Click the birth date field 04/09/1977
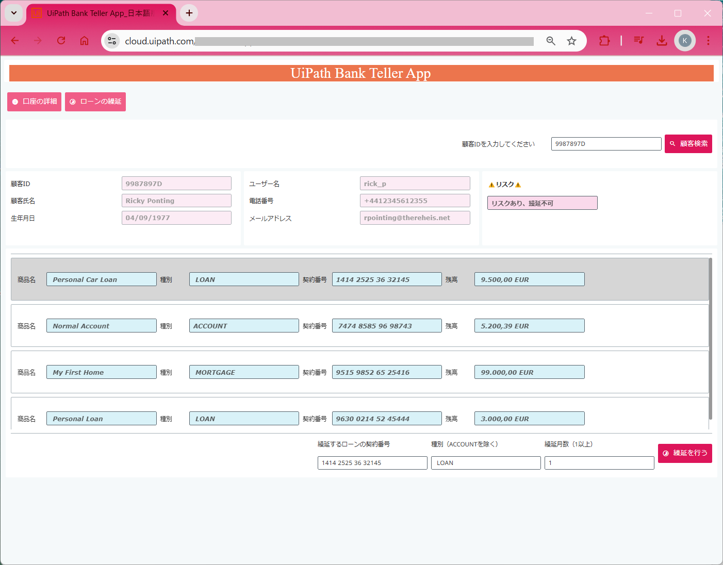The width and height of the screenshot is (723, 565). pos(176,218)
